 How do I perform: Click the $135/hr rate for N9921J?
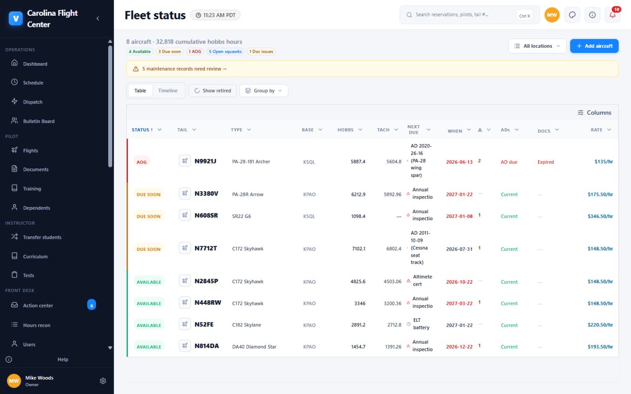click(x=604, y=162)
